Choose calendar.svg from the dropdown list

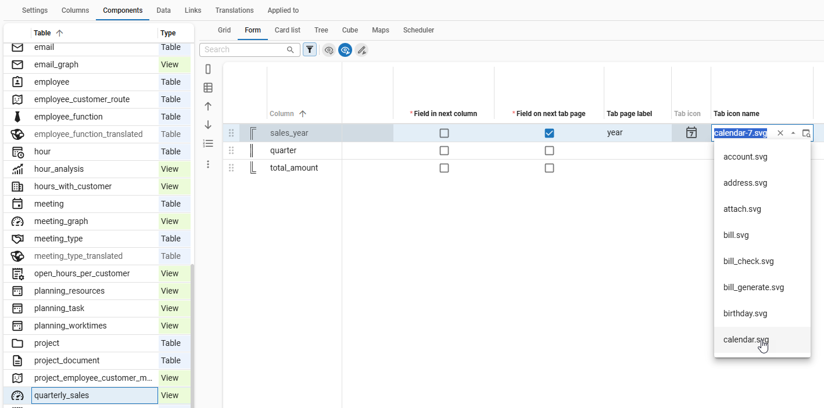pos(746,340)
